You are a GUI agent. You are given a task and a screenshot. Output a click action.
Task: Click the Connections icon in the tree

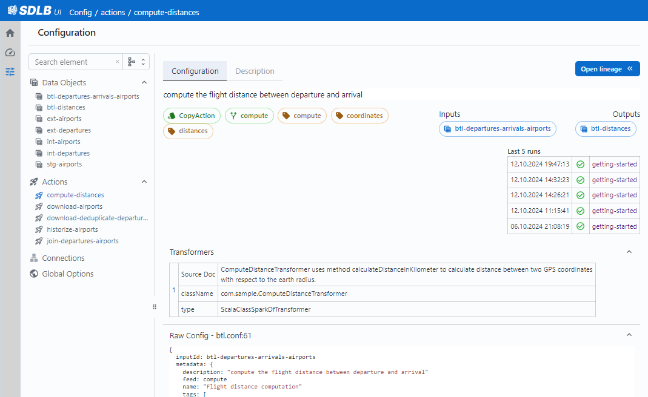pos(34,258)
